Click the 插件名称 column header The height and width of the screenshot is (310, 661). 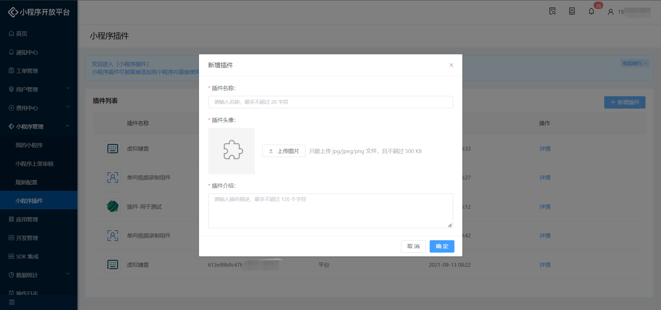tap(138, 123)
